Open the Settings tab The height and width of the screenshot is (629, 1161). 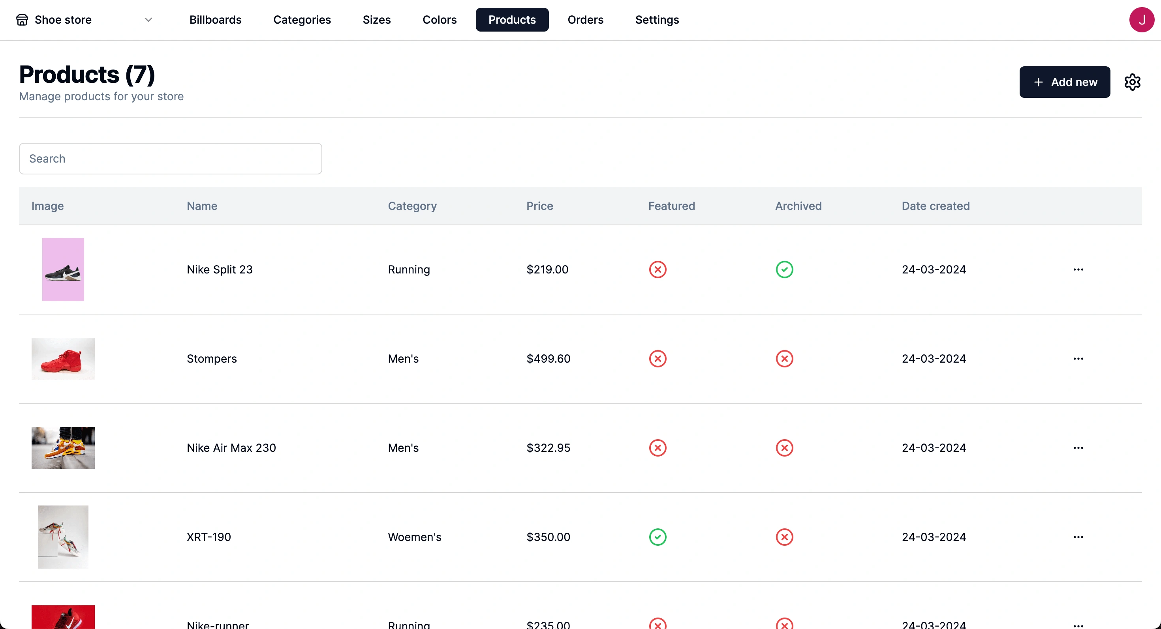[x=657, y=20]
